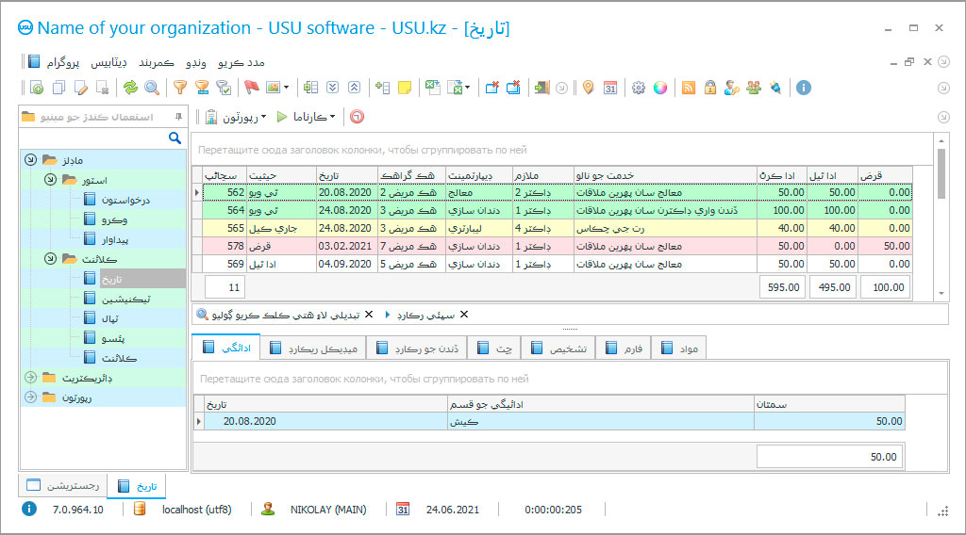
Task: Open the ڪارناما actions dropdown
Action: click(307, 117)
